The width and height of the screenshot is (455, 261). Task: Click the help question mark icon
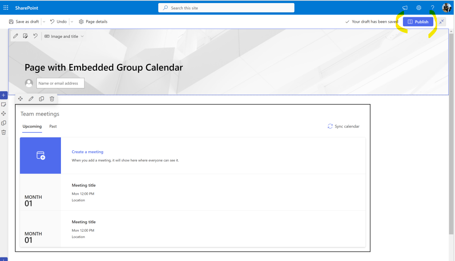pos(432,8)
